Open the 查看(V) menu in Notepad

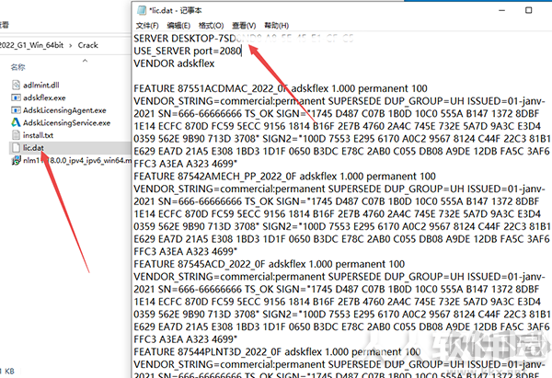point(244,26)
